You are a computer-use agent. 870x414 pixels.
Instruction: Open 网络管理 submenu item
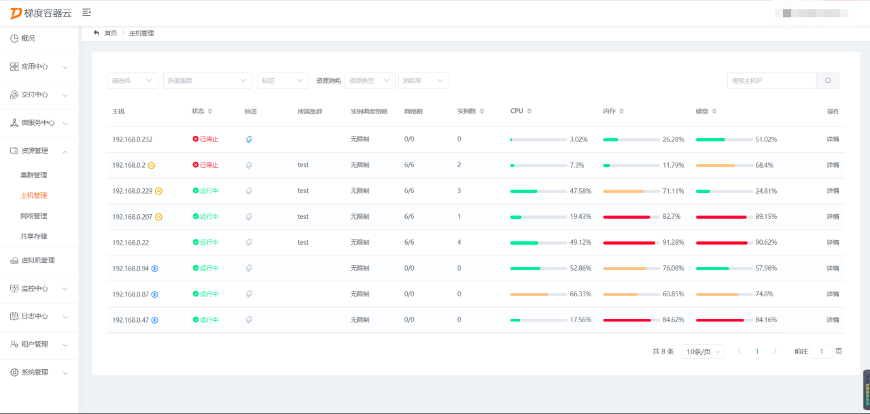click(34, 215)
